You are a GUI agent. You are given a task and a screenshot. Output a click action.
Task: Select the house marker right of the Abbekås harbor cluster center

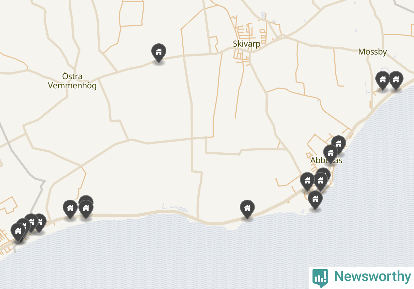click(x=321, y=181)
